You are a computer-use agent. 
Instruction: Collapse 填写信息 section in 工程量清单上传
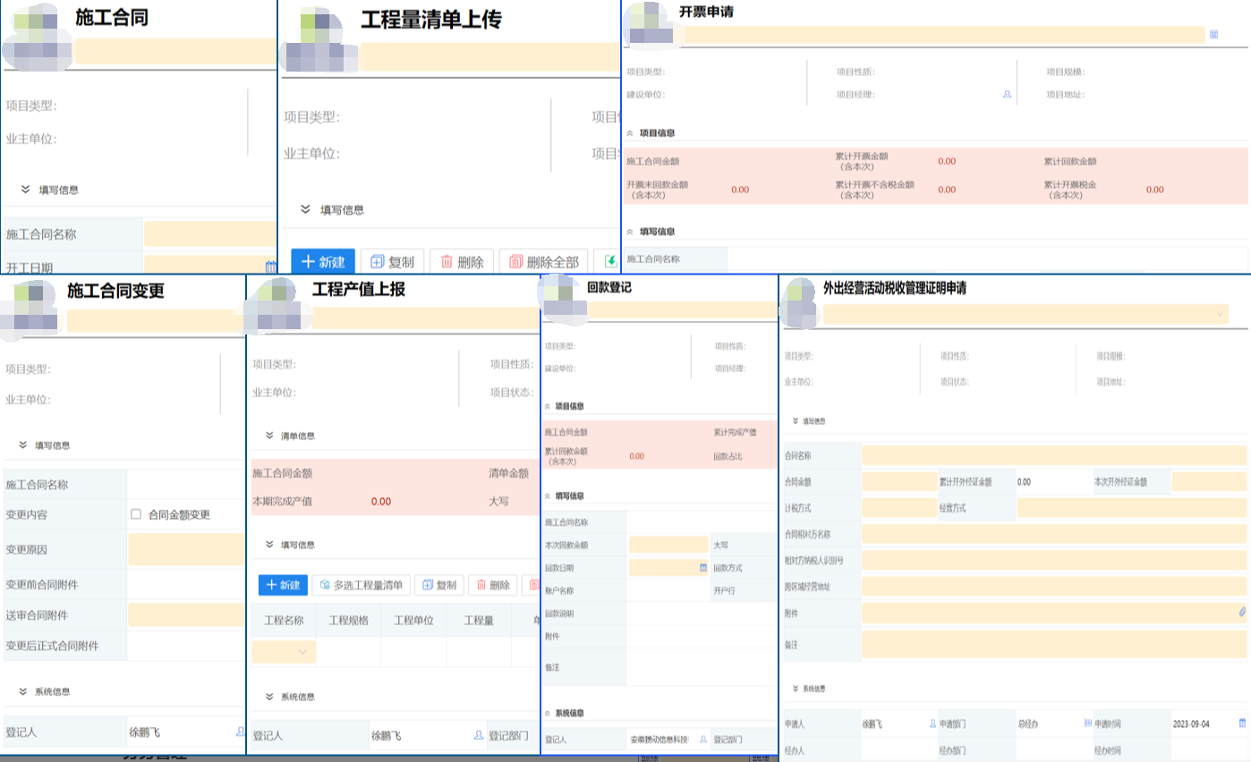(x=306, y=210)
